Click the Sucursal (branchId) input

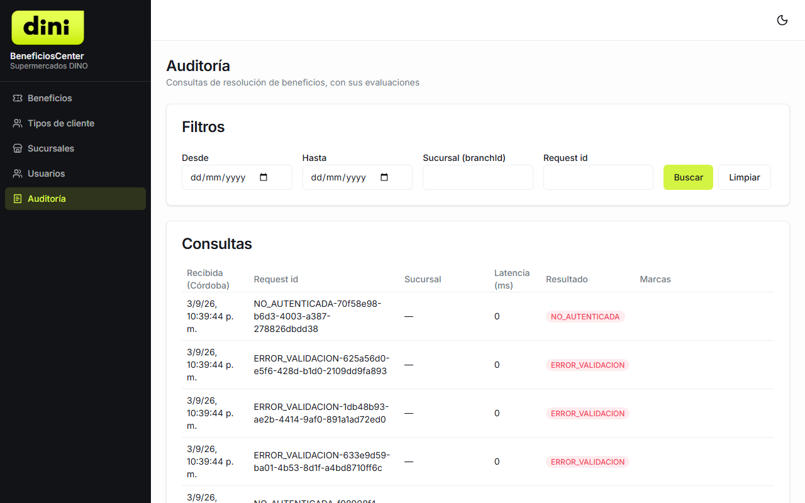pos(478,177)
